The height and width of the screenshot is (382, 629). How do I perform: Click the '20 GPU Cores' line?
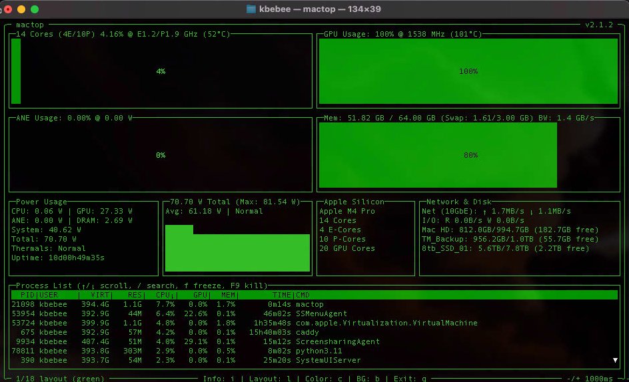[347, 248]
